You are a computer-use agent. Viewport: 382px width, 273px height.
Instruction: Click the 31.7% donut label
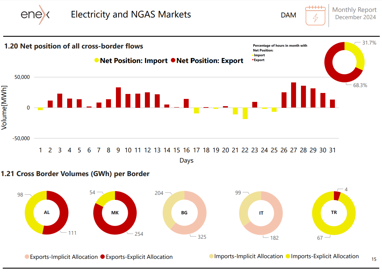coord(369,43)
